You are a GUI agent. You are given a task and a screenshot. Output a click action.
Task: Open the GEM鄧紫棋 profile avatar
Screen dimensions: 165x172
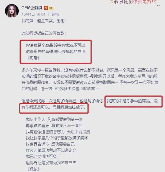pyautogui.click(x=12, y=11)
